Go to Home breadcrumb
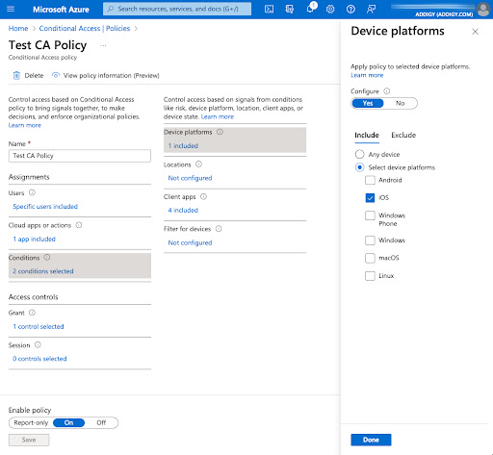This screenshot has height=455, width=493. pyautogui.click(x=18, y=28)
